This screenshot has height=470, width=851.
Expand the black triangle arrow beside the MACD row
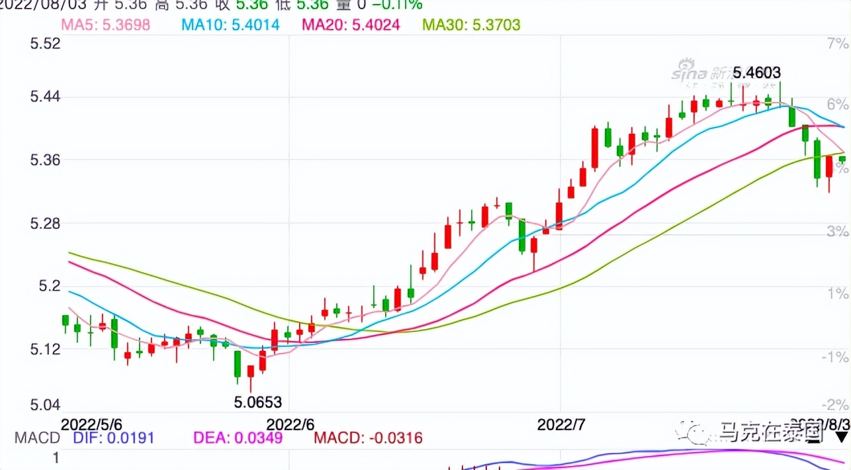point(841,437)
